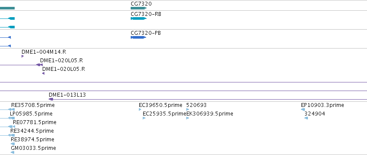Screen dimensions: 367x155
Task: Select the RE38974.5prime EST glyph
Action: (13, 144)
